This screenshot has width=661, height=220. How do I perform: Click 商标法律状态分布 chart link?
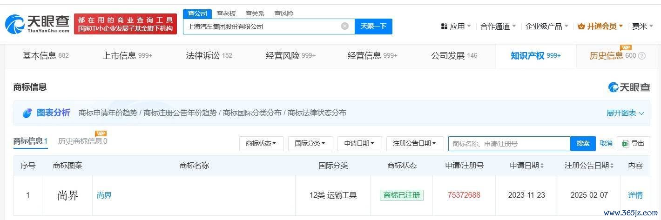tap(317, 113)
